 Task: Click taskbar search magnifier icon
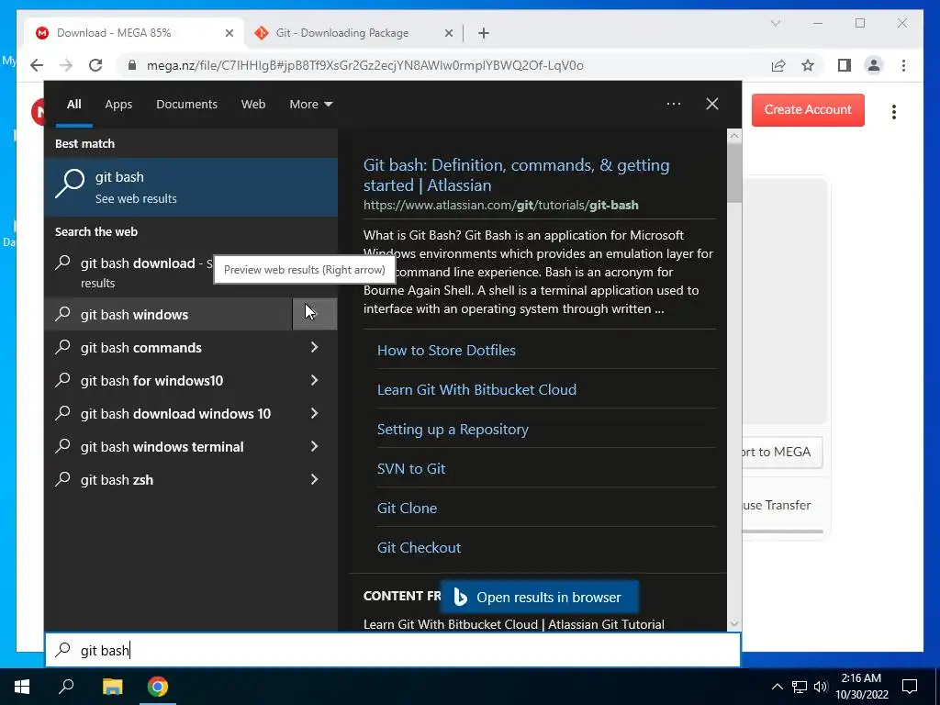[x=66, y=686]
